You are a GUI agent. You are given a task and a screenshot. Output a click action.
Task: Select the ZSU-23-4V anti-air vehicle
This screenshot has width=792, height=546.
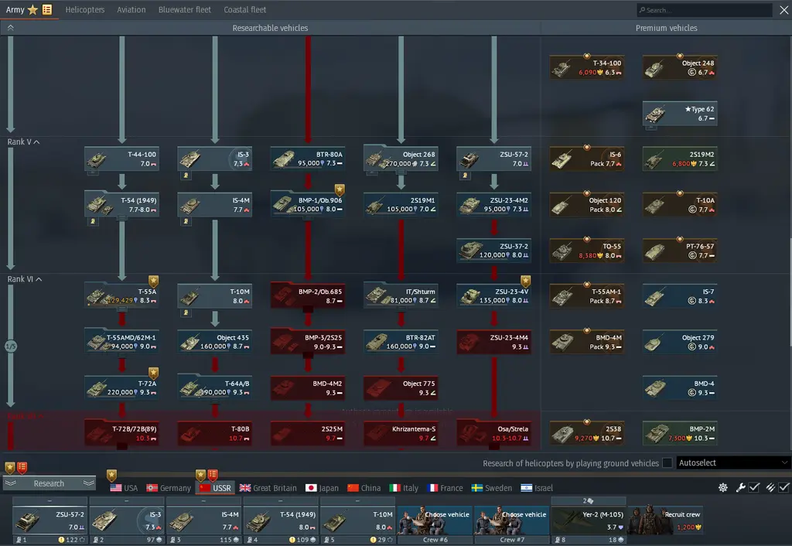pyautogui.click(x=493, y=296)
